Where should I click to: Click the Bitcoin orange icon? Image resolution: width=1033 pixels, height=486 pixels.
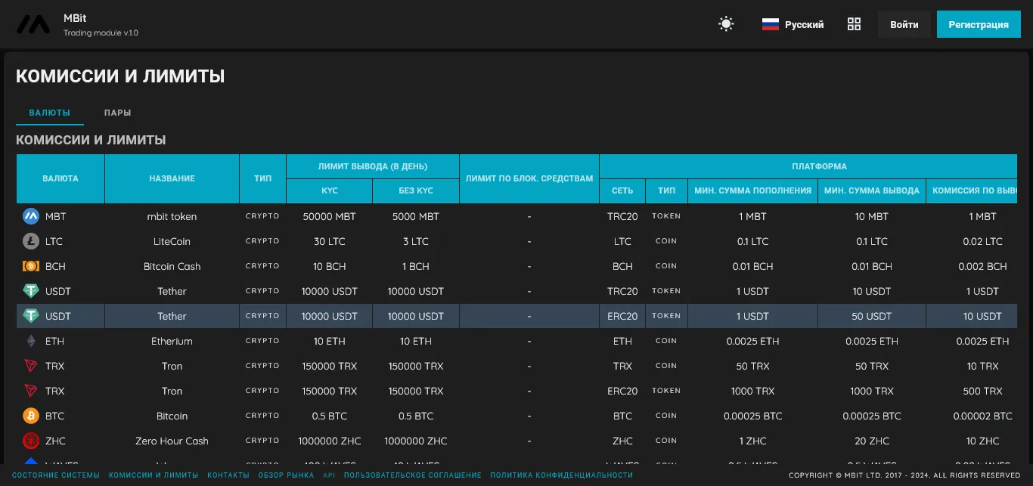[31, 416]
